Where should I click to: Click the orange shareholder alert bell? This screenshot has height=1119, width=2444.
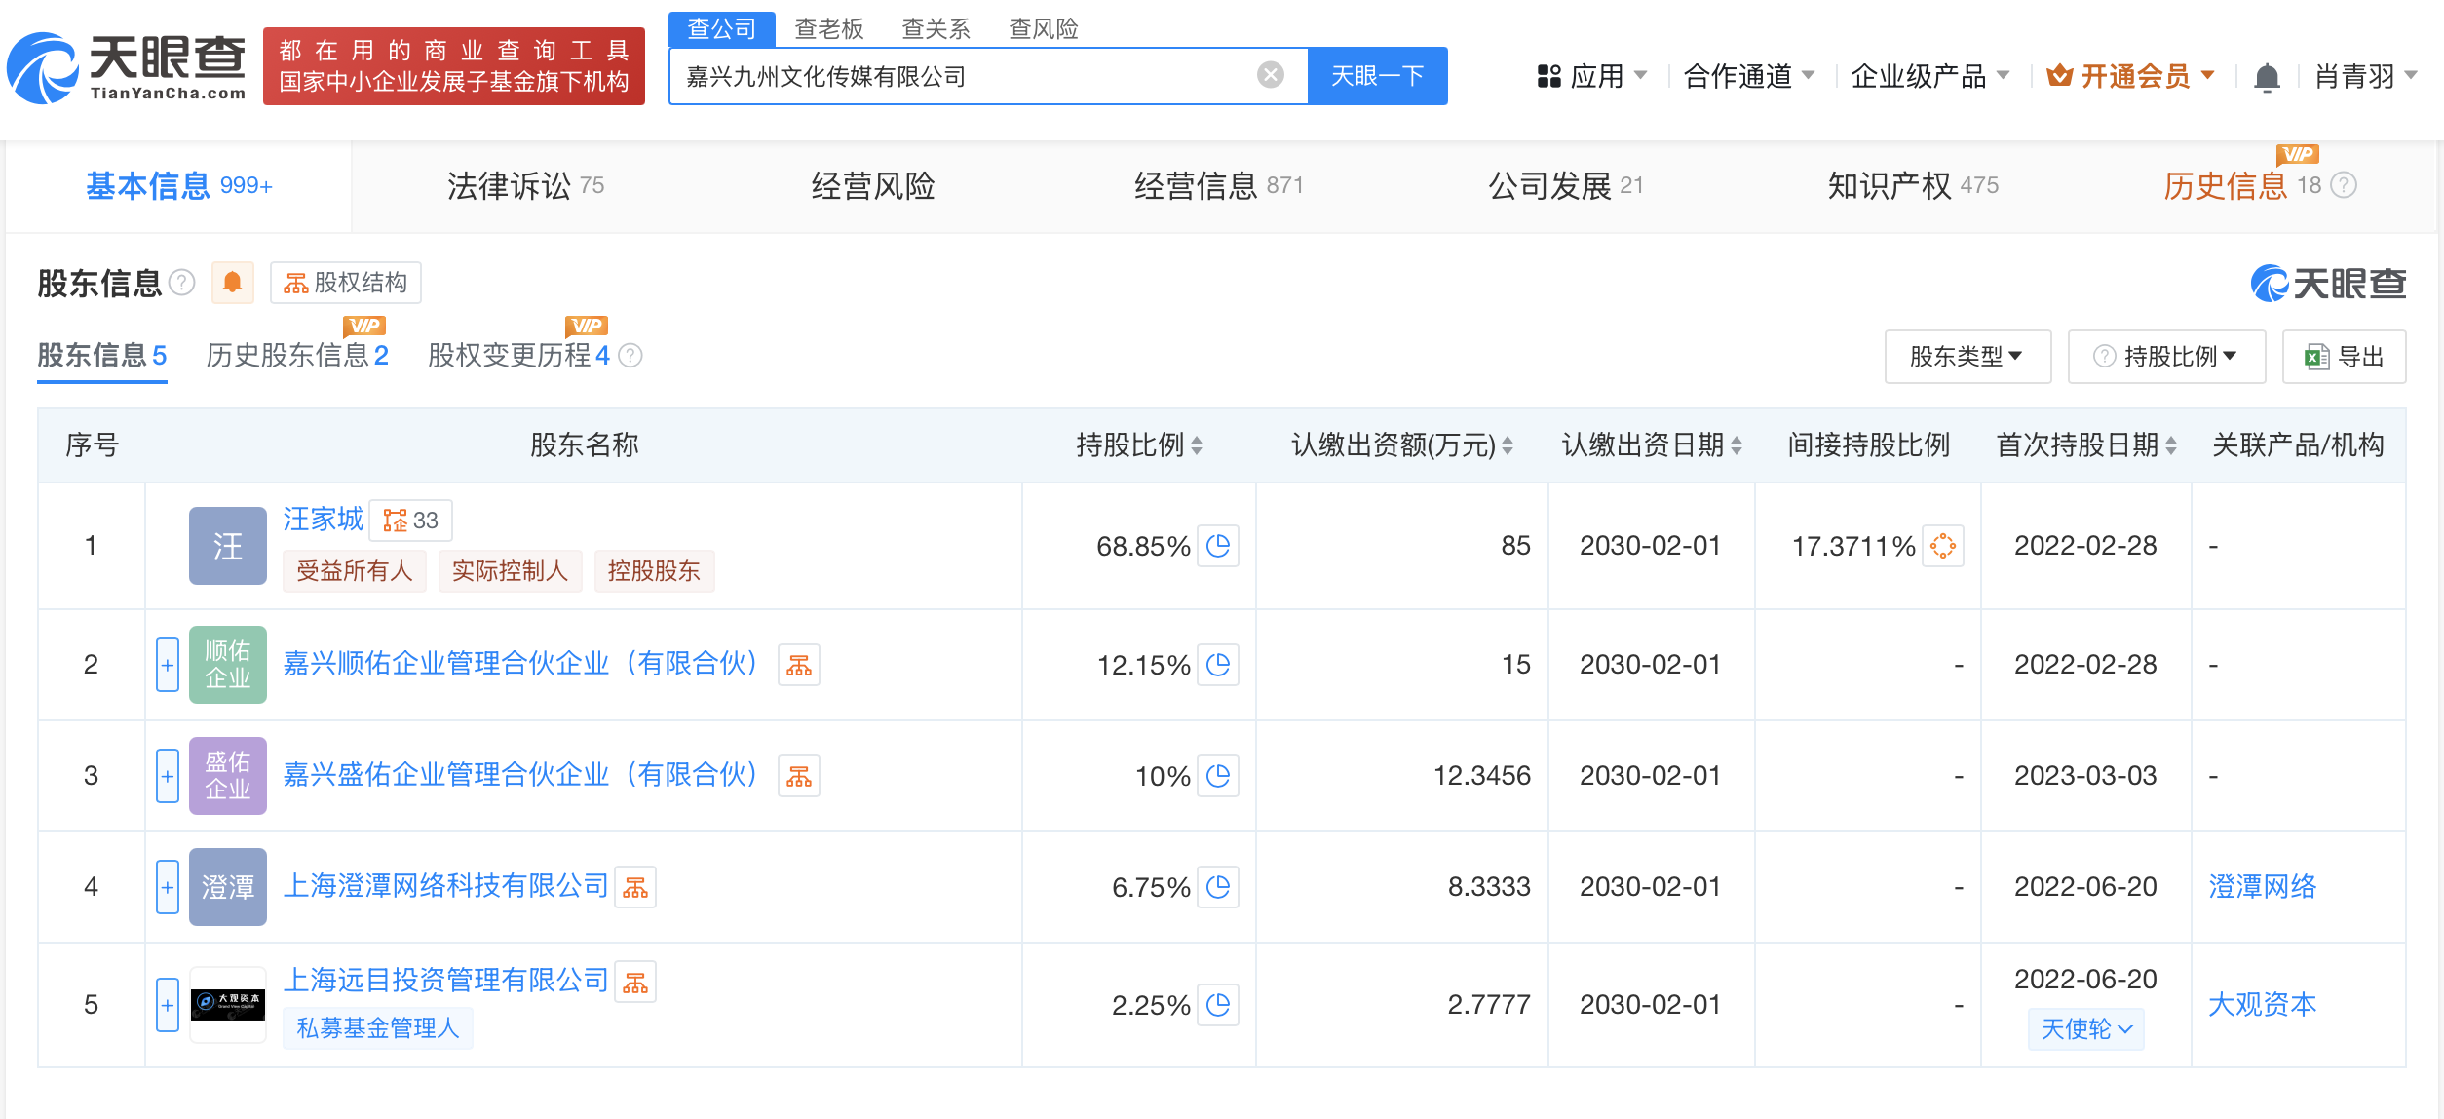pos(232,283)
